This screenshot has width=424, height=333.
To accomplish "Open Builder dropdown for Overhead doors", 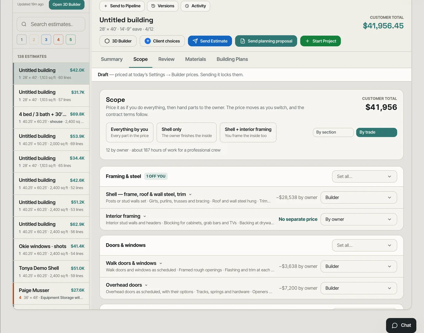I will coord(359,288).
